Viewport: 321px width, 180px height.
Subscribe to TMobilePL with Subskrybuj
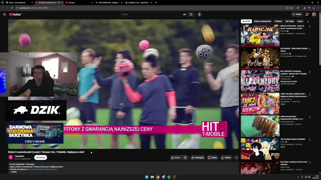coord(41,157)
